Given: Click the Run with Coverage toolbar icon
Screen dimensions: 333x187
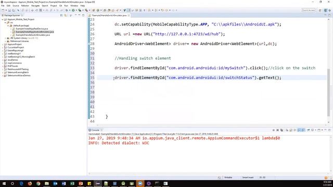Looking at the screenshot, I should (80, 10).
